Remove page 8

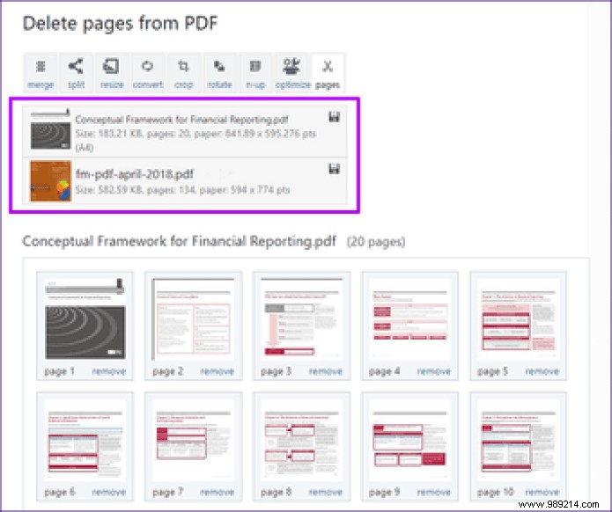coord(326,492)
